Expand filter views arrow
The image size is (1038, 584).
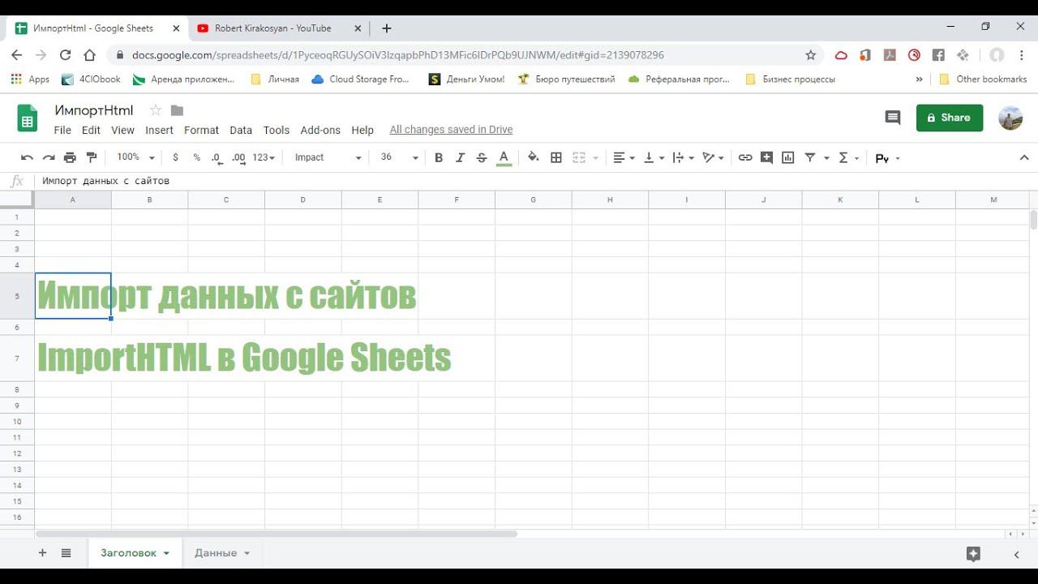pyautogui.click(x=826, y=158)
